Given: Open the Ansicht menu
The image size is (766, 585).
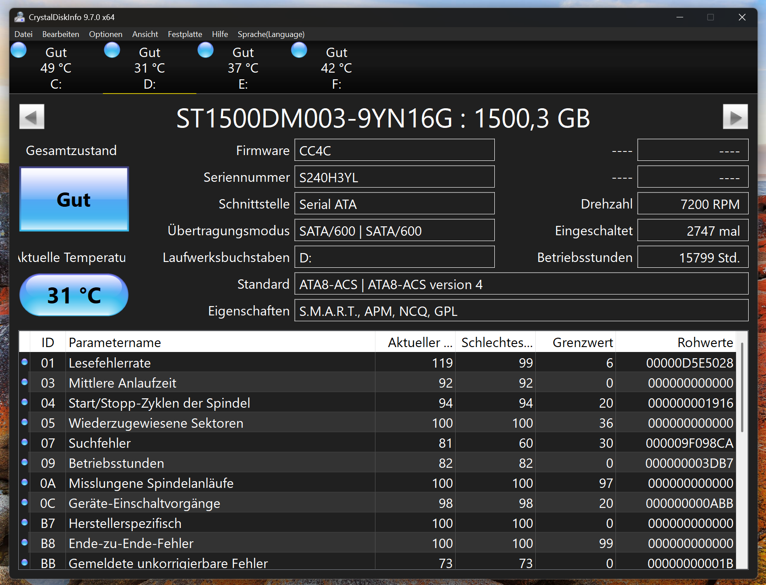Looking at the screenshot, I should [x=145, y=34].
